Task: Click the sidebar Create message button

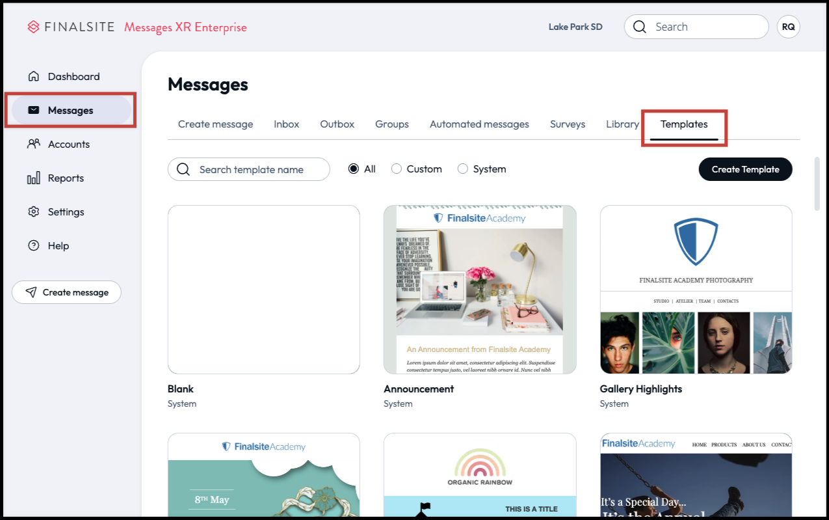Action: tap(66, 292)
